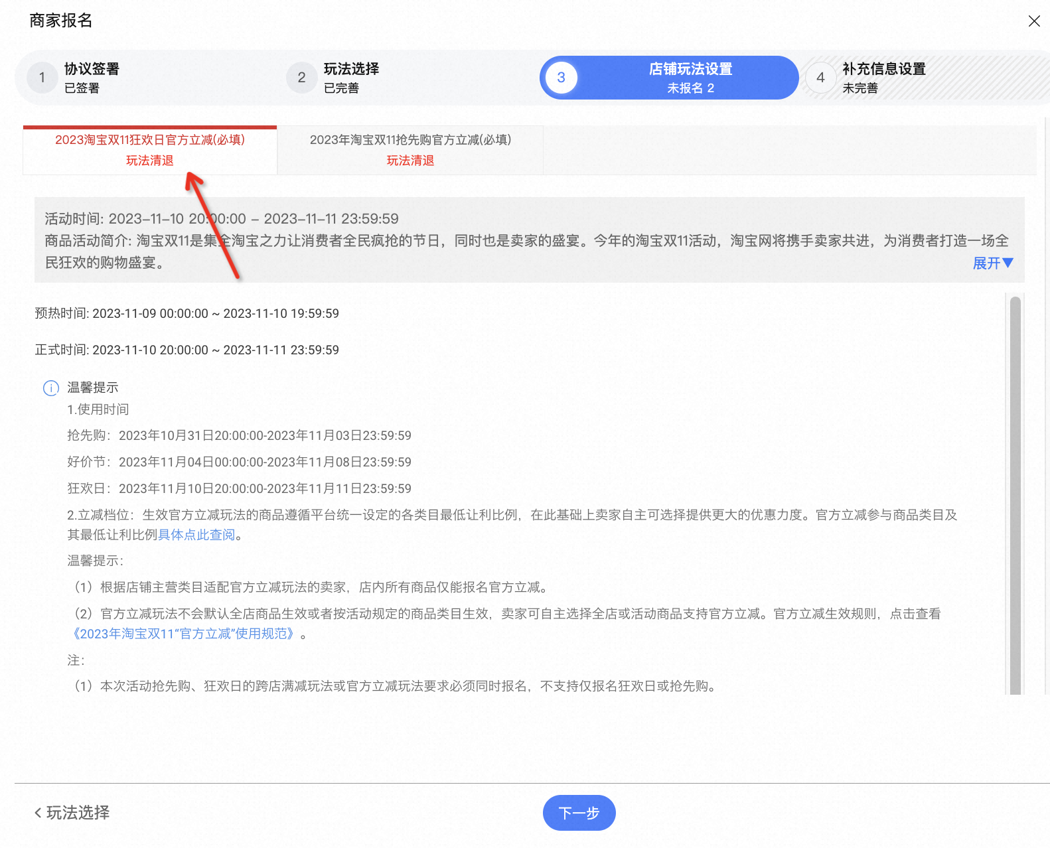Switch to 2023年淘宝双11抢先购官方立减 tab
Viewport: 1050px width, 848px height.
tap(410, 150)
